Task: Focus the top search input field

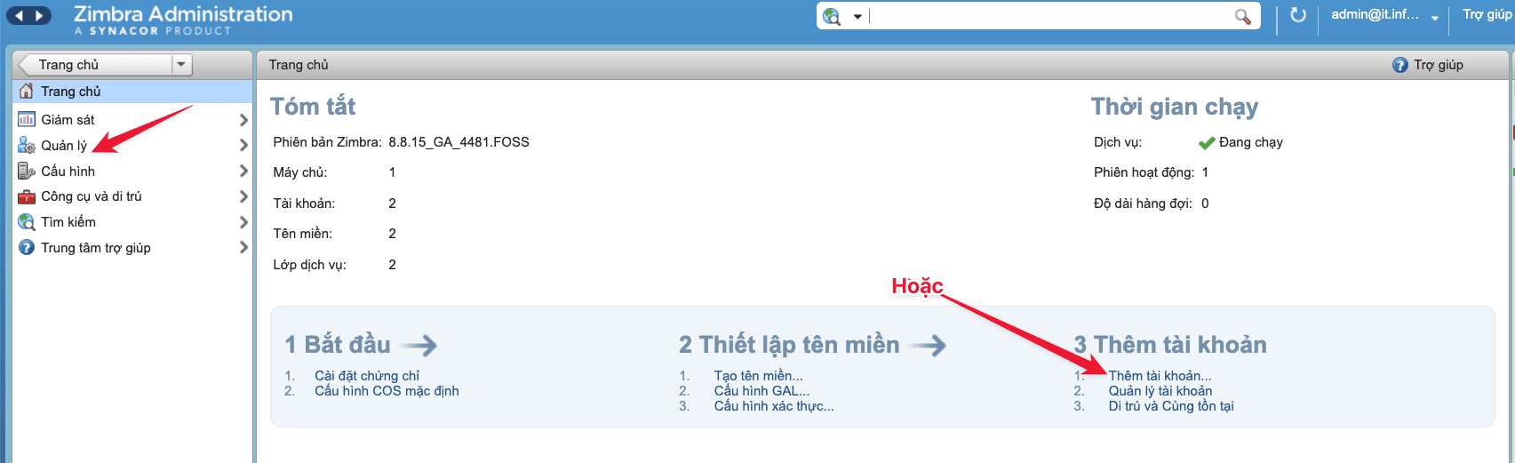Action: pos(1049,16)
